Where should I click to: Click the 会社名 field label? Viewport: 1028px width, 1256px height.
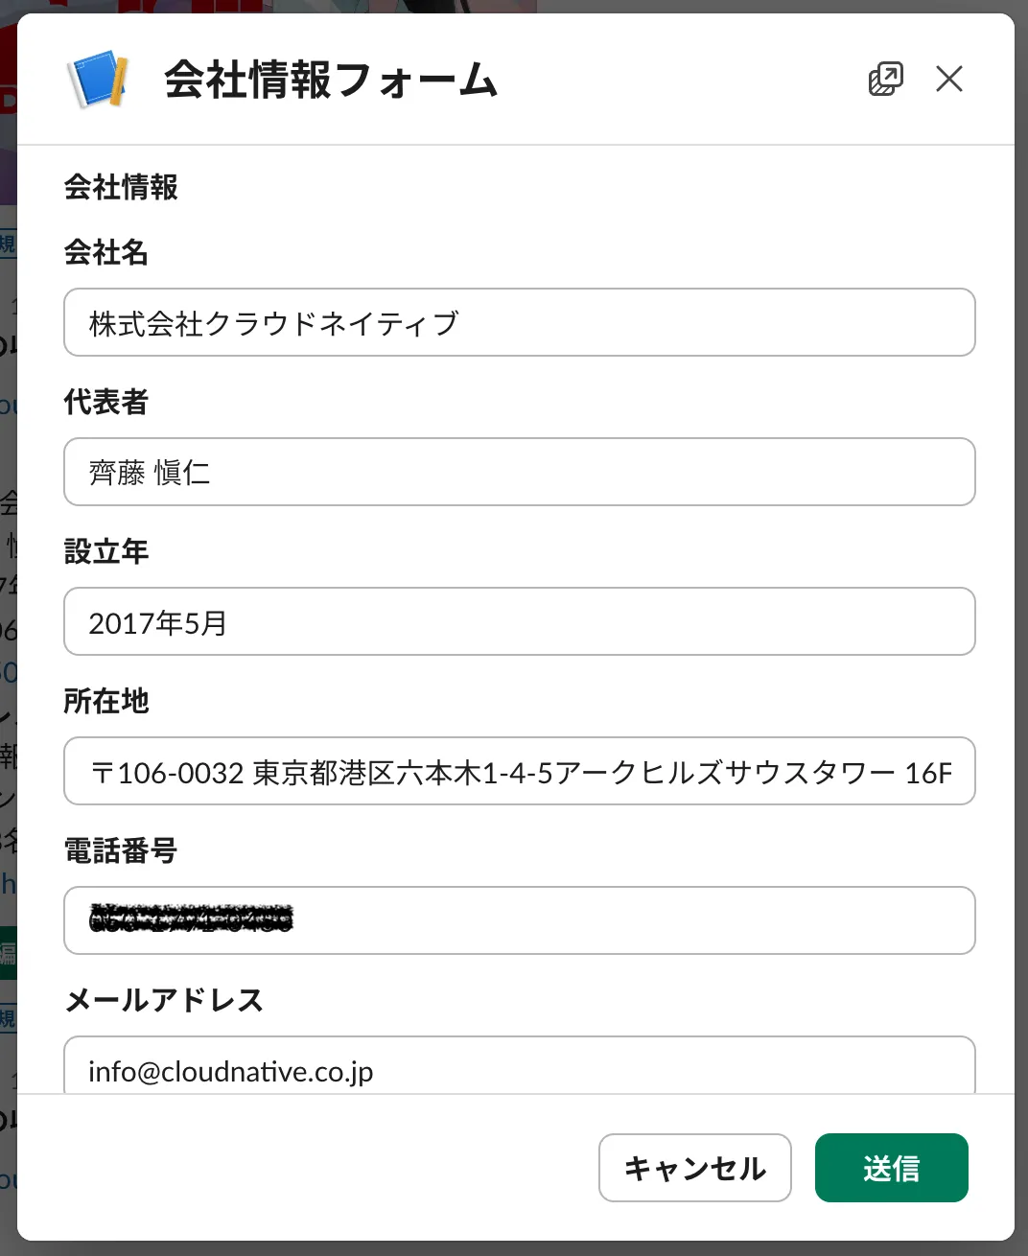click(106, 253)
